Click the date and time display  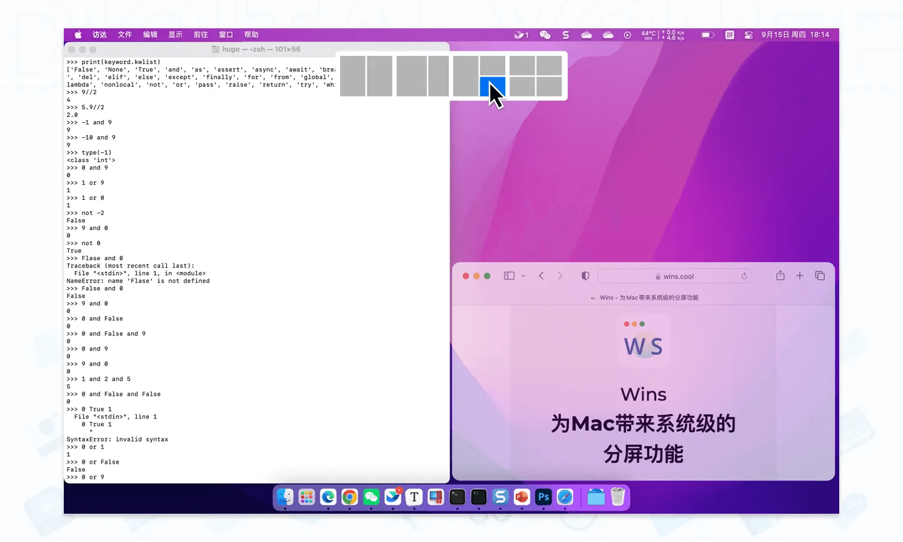pyautogui.click(x=795, y=35)
